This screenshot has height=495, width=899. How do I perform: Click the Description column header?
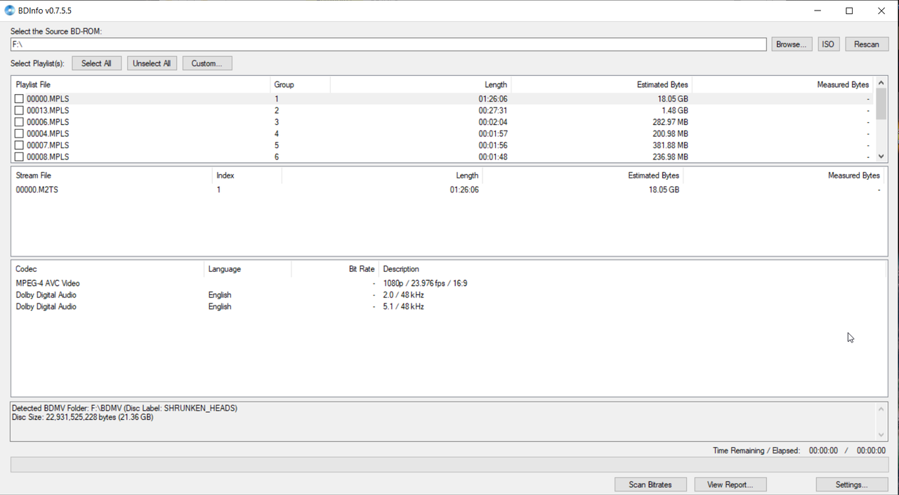pyautogui.click(x=632, y=269)
